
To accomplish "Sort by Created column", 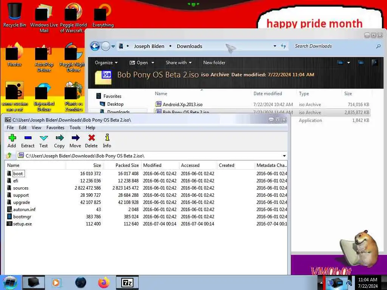I will point(235,165).
